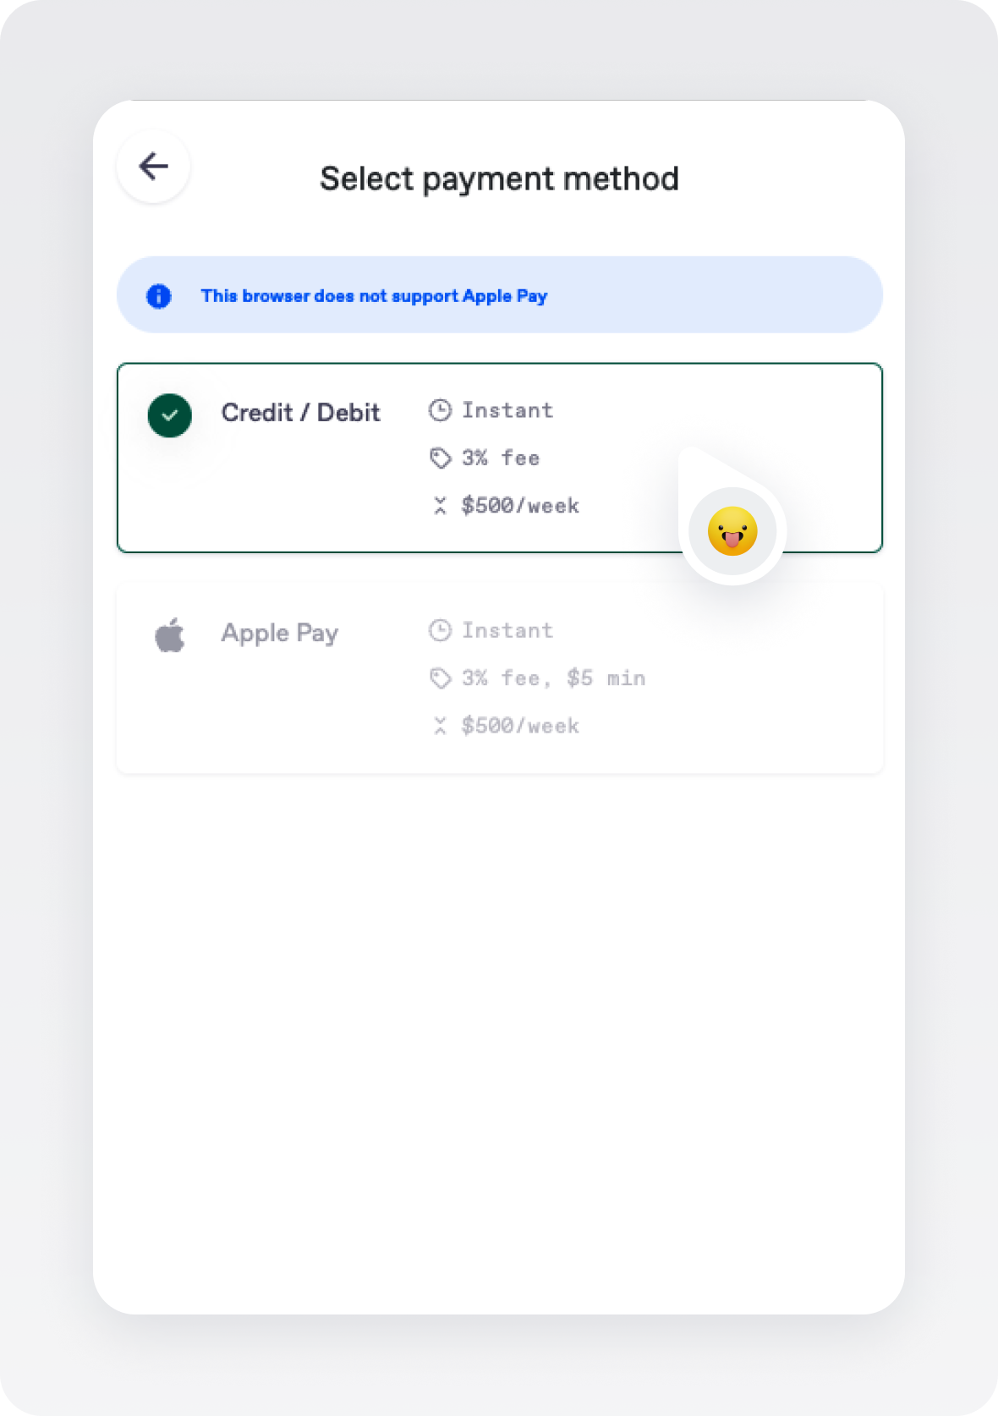
Task: Click the clock icon beside Credit/Debit Instant
Action: pyautogui.click(x=440, y=410)
